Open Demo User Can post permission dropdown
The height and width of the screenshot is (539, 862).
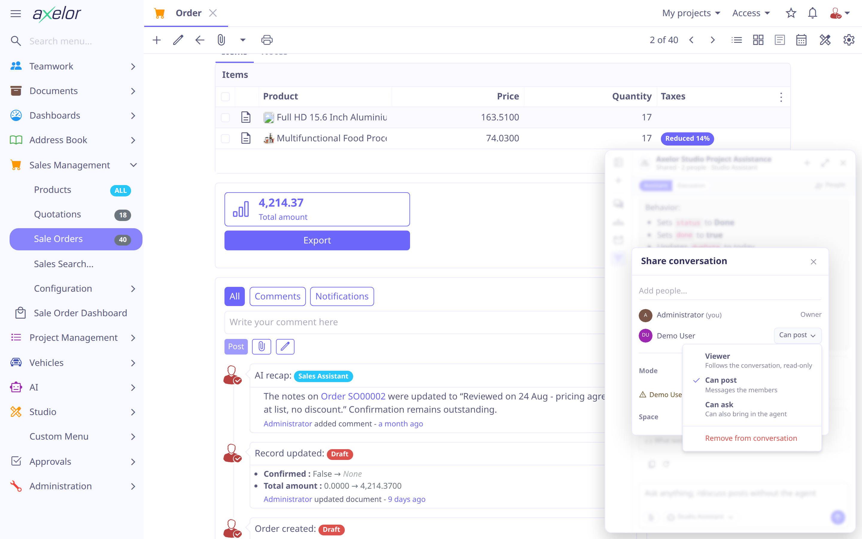[798, 335]
